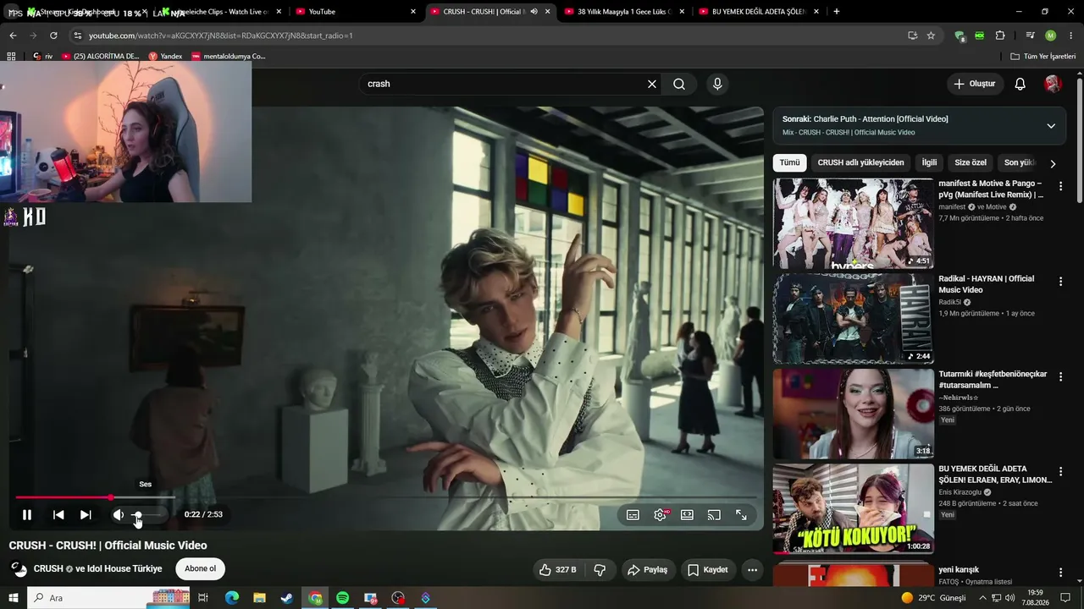Screen dimensions: 1084x609
Task: Launch Microsoft Edge from the taskbar
Action: 232,598
